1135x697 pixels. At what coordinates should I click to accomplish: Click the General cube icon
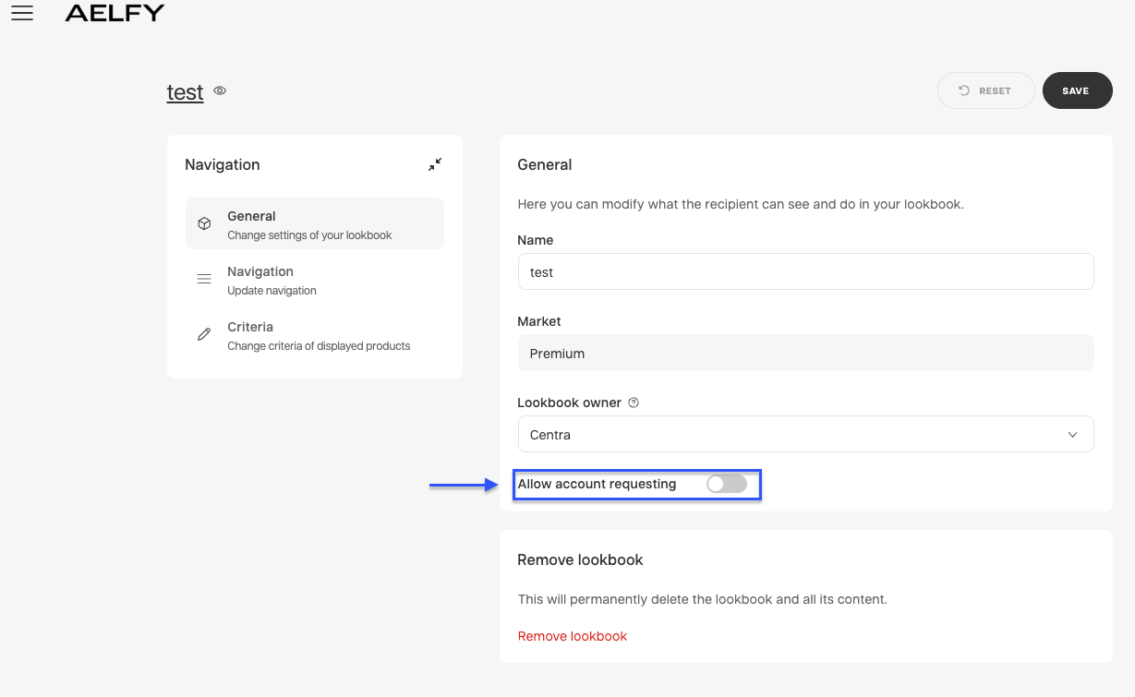coord(204,224)
